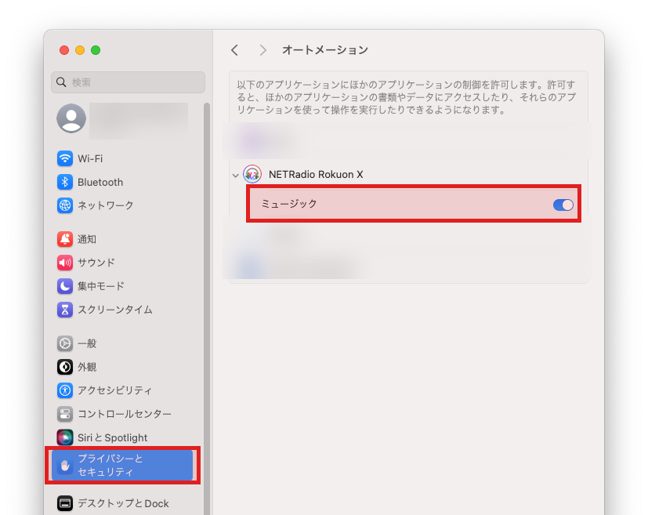
Task: Select プライバシーとセキュリティ in sidebar
Action: 122,465
